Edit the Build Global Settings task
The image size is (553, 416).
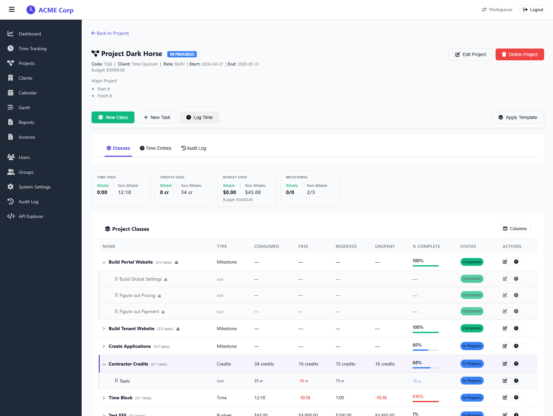coord(505,279)
